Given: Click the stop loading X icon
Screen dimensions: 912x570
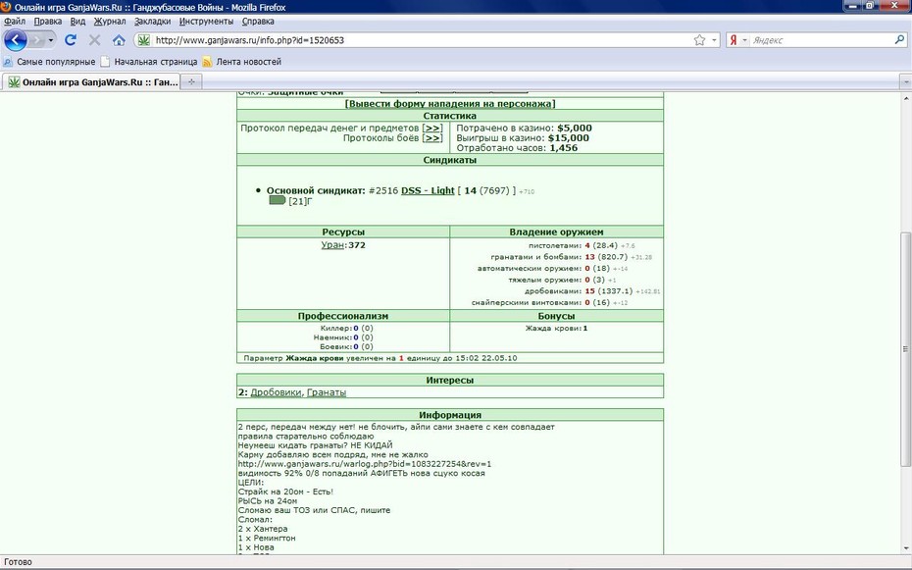Looking at the screenshot, I should tap(94, 40).
